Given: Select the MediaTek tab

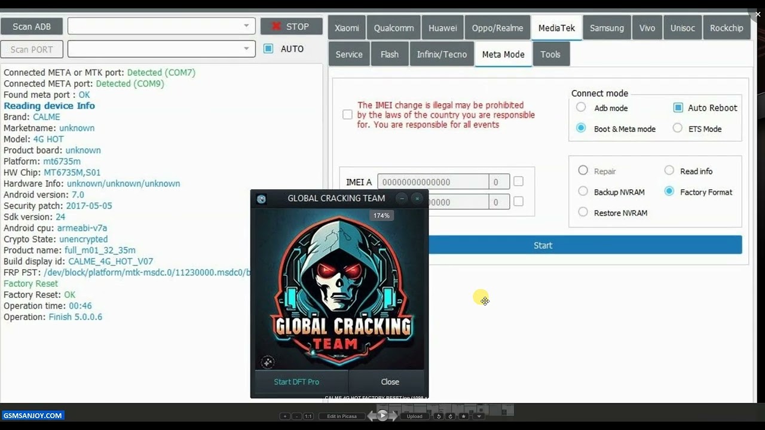Looking at the screenshot, I should (556, 28).
